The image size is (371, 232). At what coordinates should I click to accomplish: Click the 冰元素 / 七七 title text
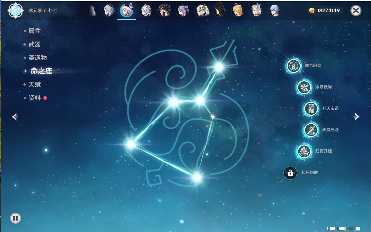(x=42, y=11)
